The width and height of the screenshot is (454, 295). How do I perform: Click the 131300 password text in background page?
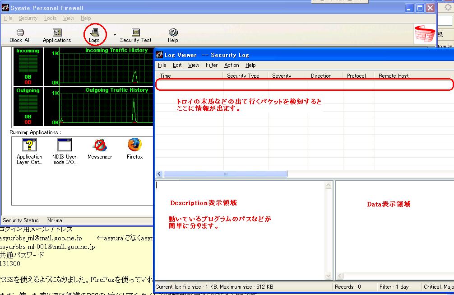click(10, 264)
